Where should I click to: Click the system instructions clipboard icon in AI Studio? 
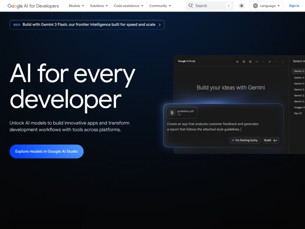pyautogui.click(x=244, y=62)
